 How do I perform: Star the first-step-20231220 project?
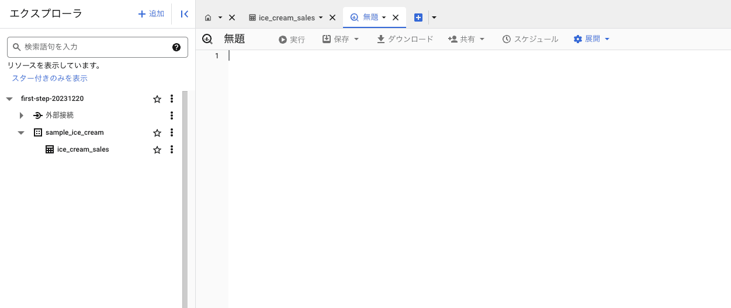tap(157, 99)
